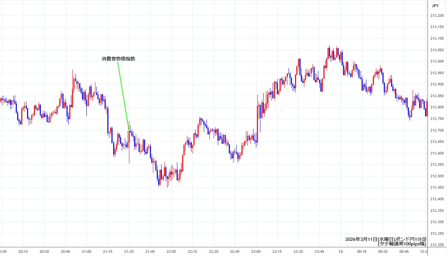The image size is (447, 256).
Task: Click the JPY currency label
Action: tap(435, 6)
